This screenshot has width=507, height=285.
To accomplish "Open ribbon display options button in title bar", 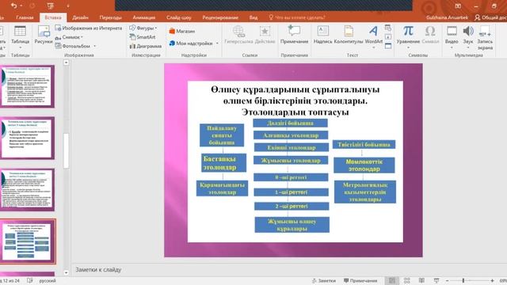I will click(x=458, y=6).
